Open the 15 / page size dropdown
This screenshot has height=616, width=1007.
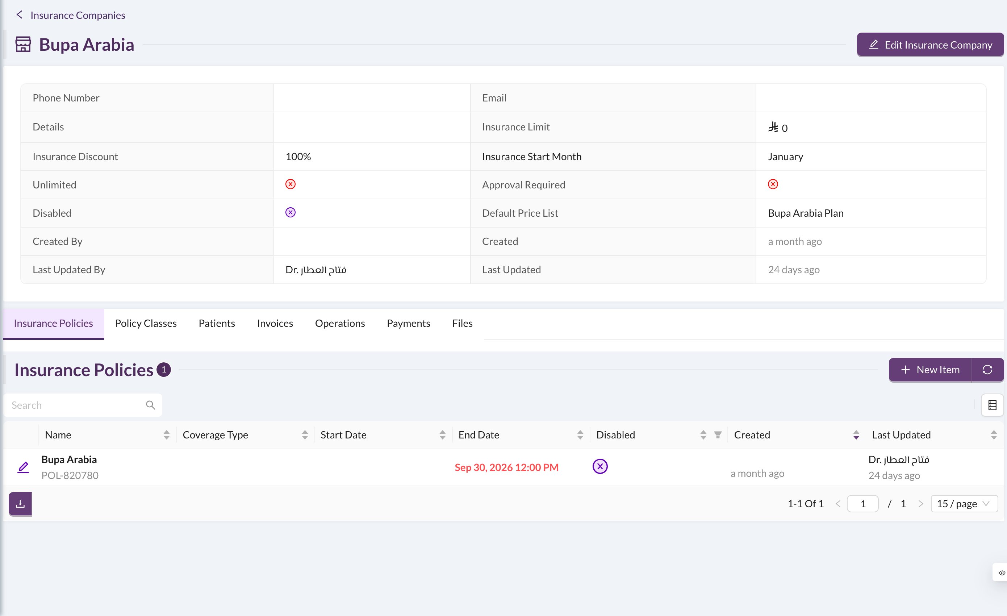(964, 504)
